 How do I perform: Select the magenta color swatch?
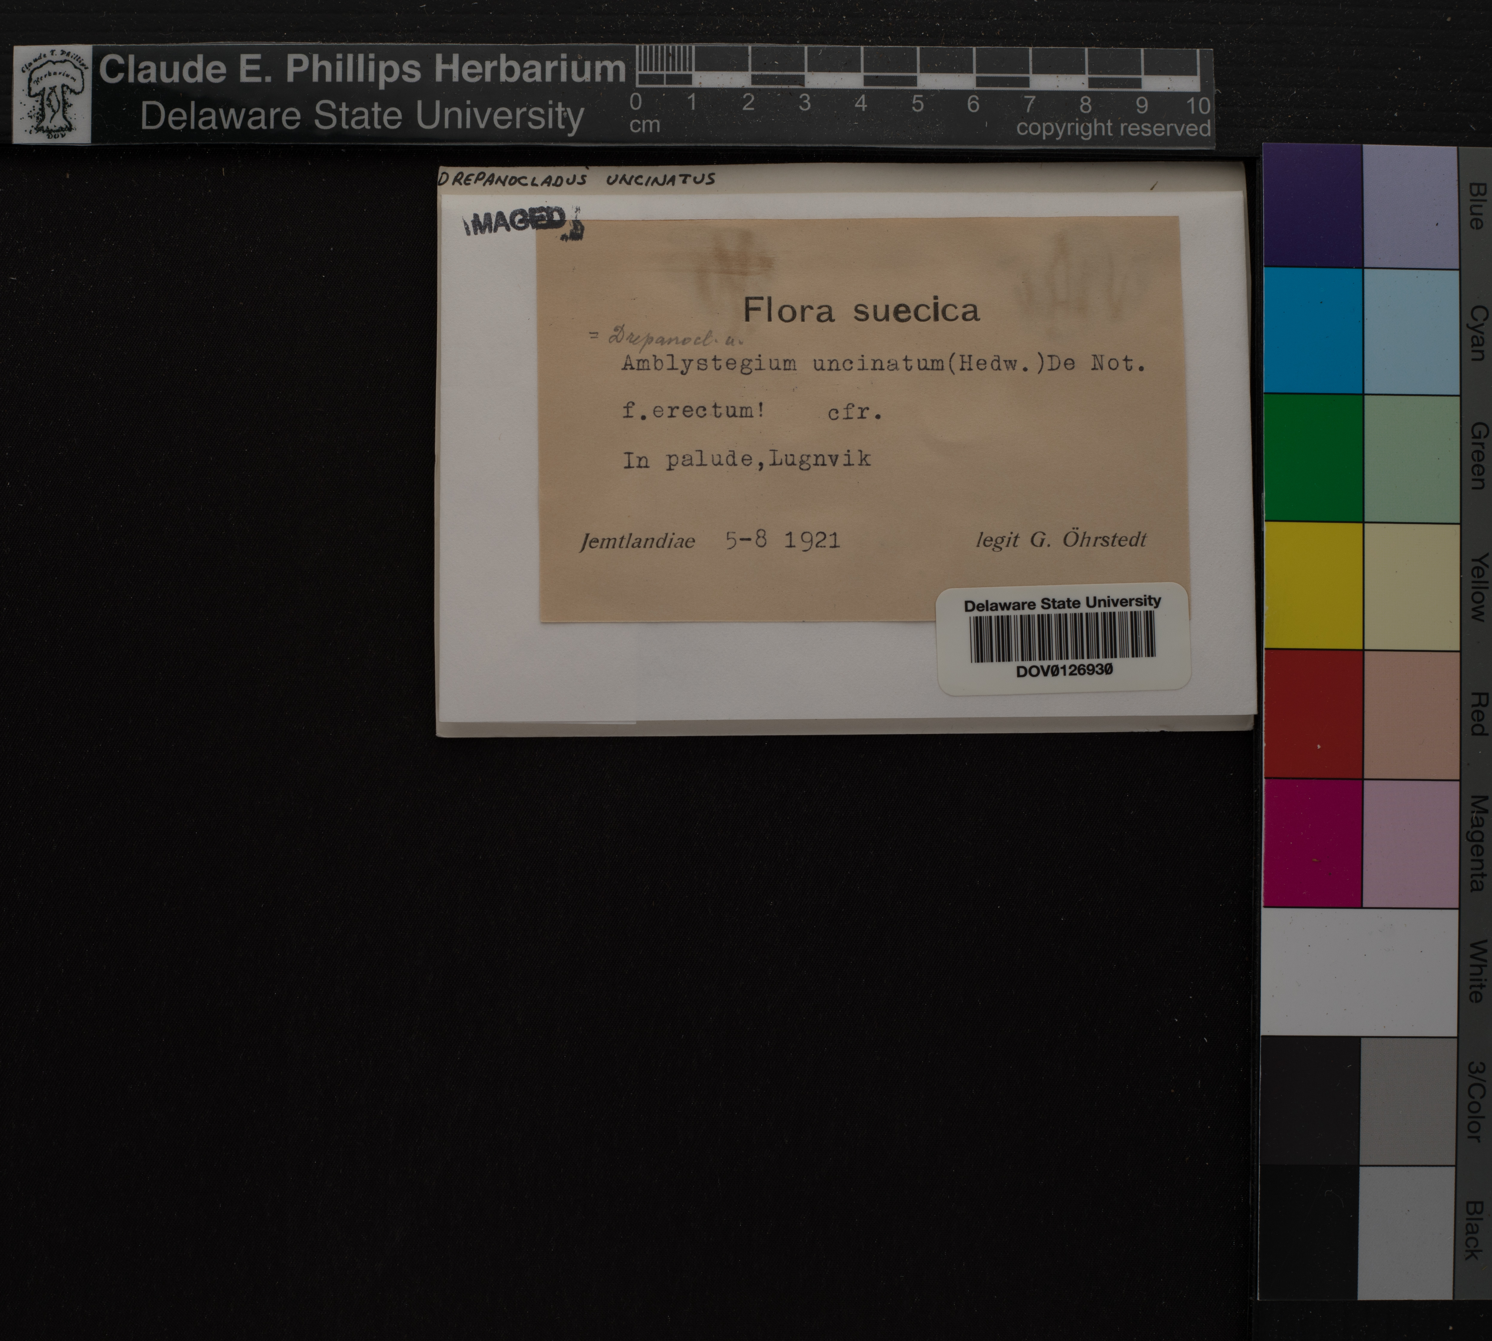(x=1312, y=842)
